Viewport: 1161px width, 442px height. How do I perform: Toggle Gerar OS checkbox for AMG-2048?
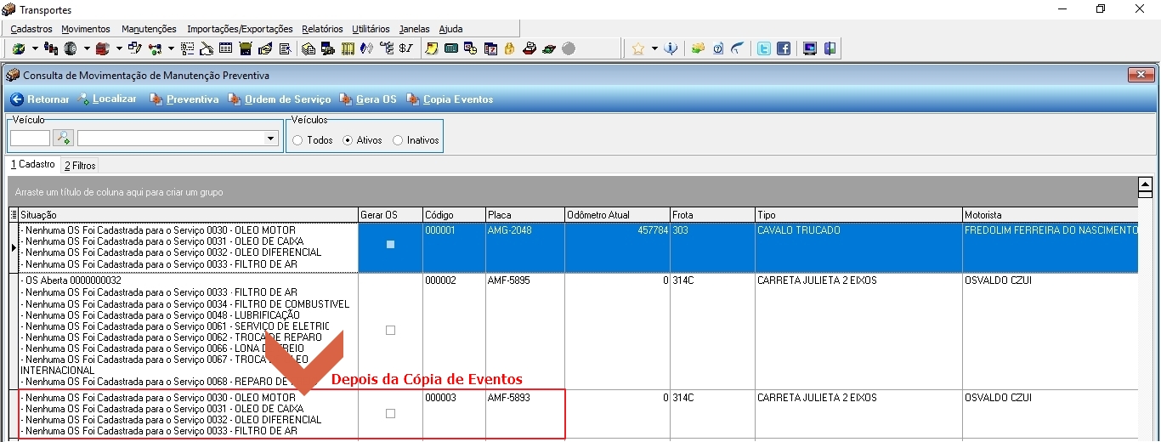tap(390, 244)
